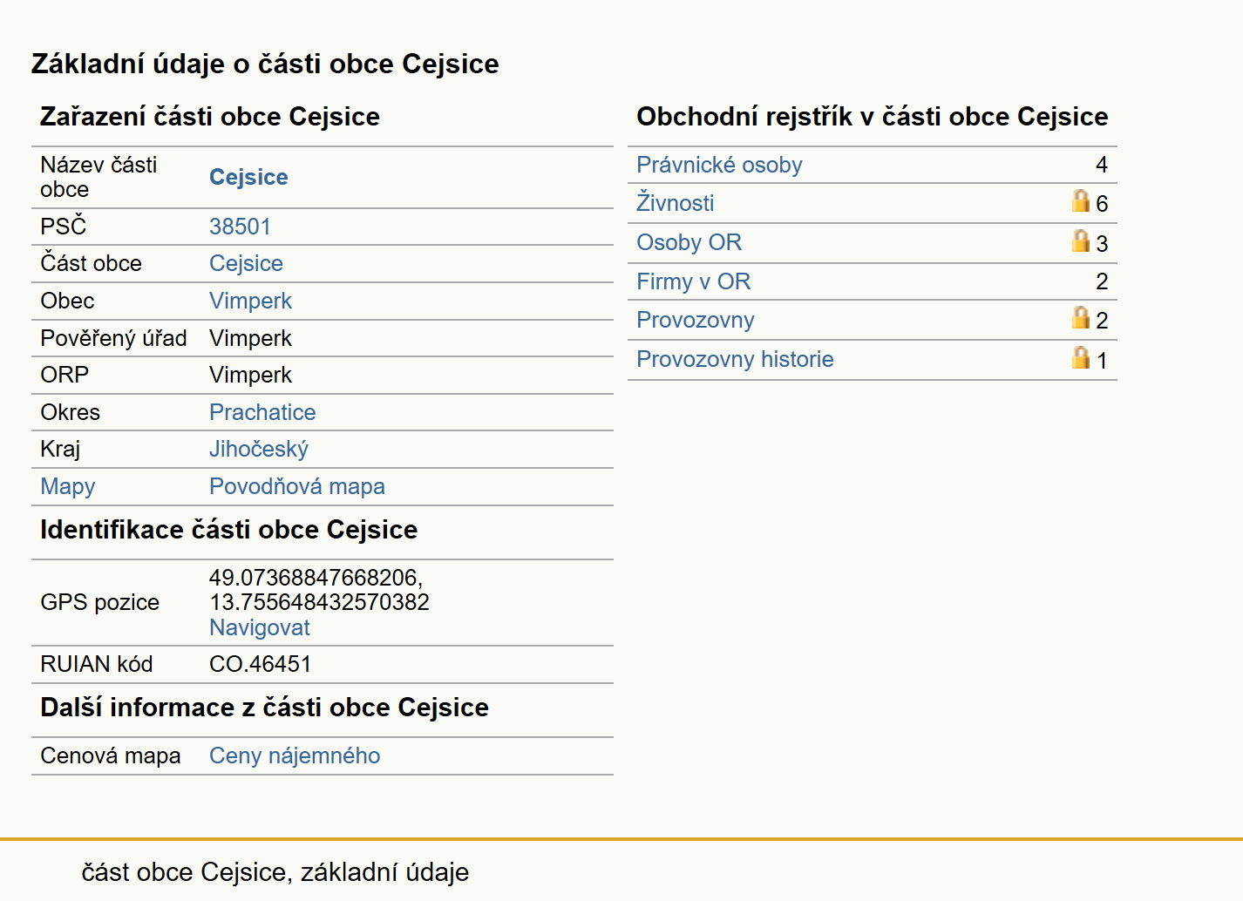Open the bold Cejsice name link
Screen dimensions: 1243x901
point(248,177)
